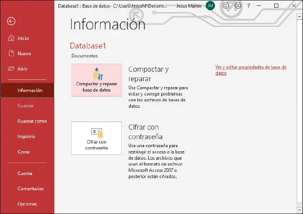Open the Información tab

(x=27, y=90)
